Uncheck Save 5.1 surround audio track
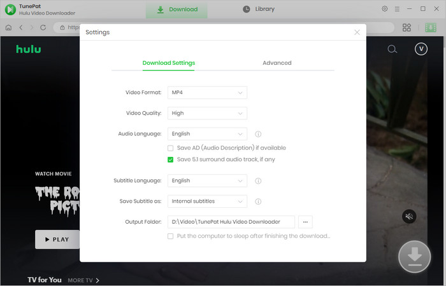 170,160
